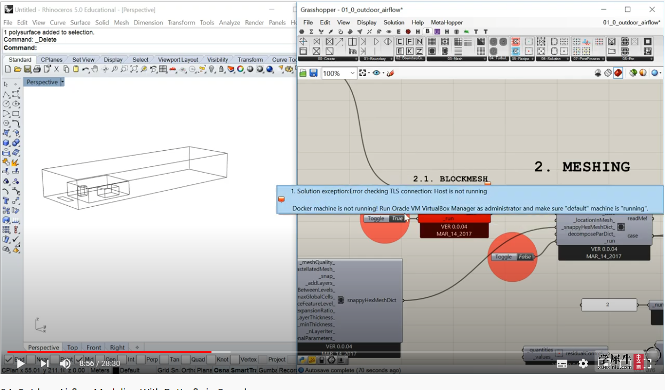Image resolution: width=665 pixels, height=390 pixels.
Task: Toggle the Tan osnap checkbox
Action: point(163,360)
